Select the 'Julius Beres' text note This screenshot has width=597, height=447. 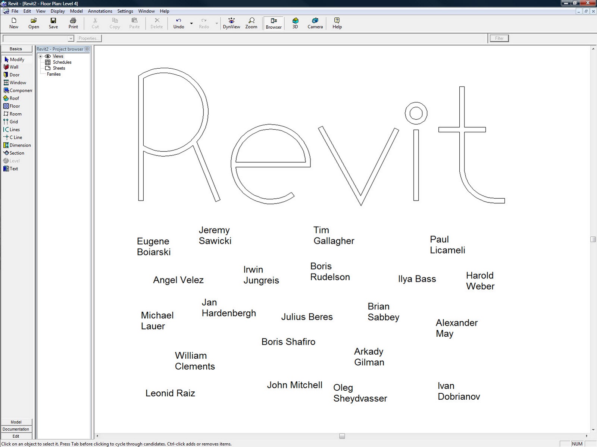point(307,317)
